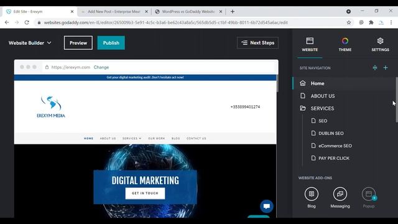398x224 pixels.
Task: Click phone number +353899401274
Action: pyautogui.click(x=245, y=106)
